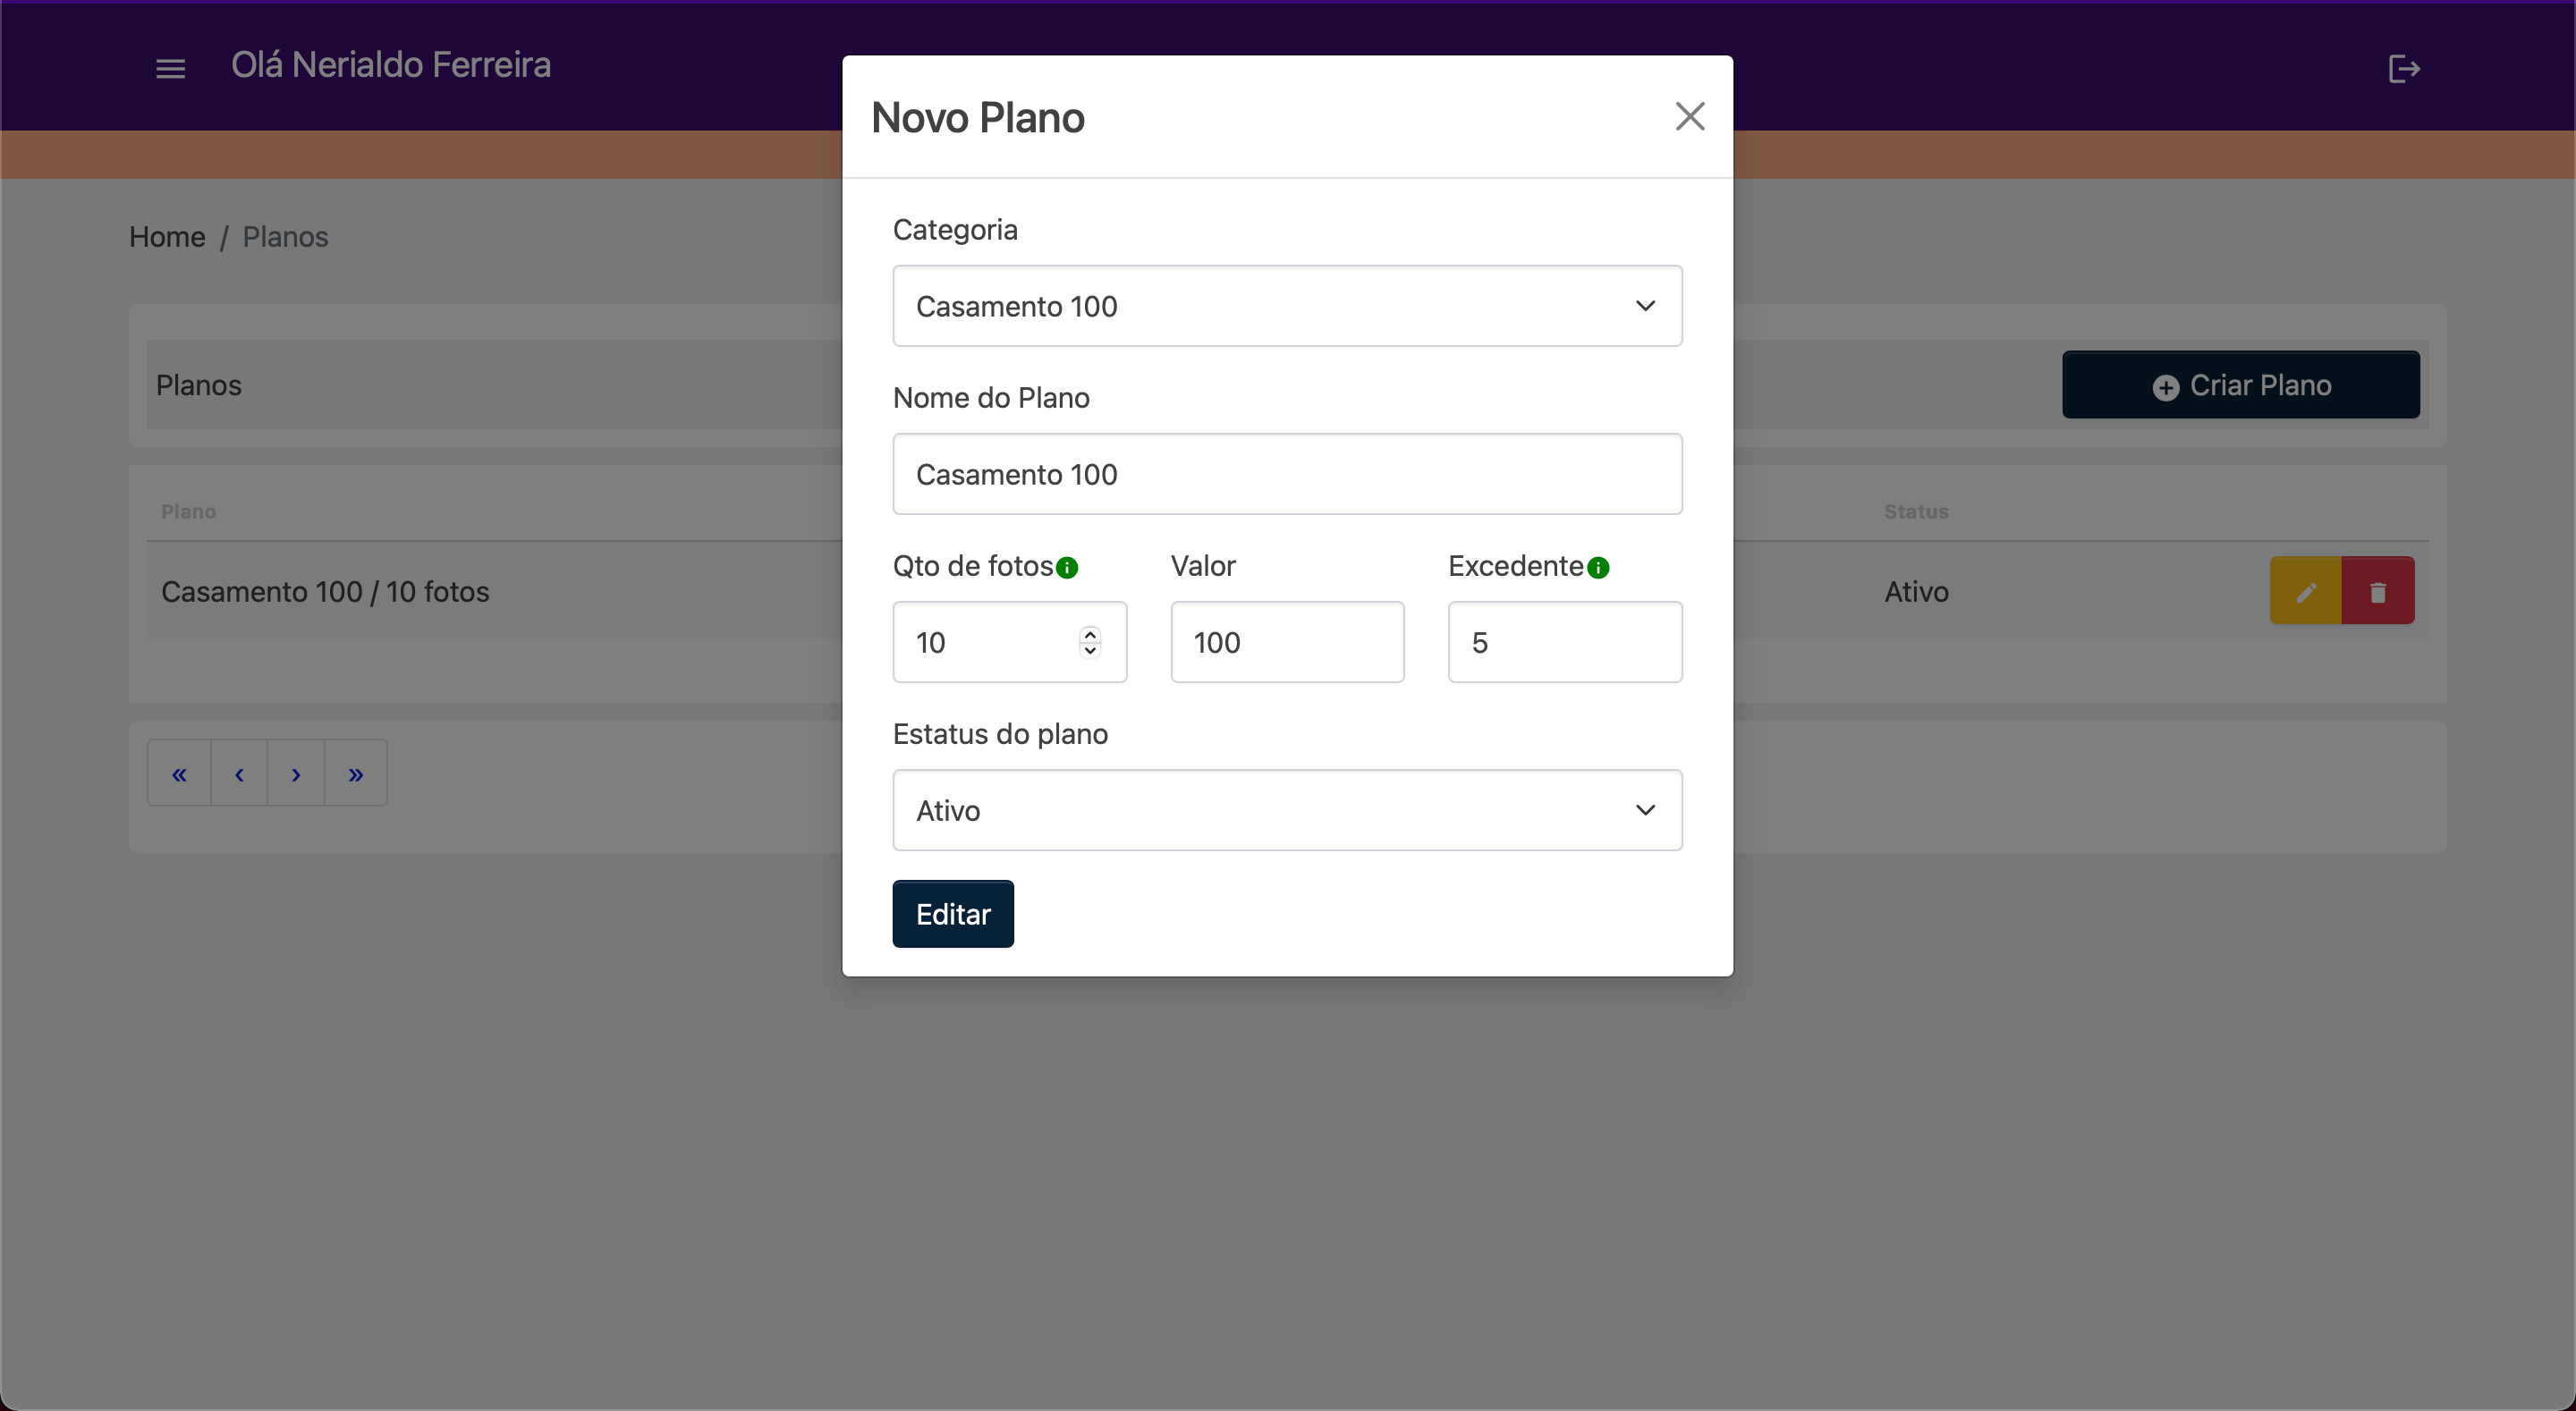Click the yellow pencil edit icon
This screenshot has width=2576, height=1411.
click(x=2305, y=592)
